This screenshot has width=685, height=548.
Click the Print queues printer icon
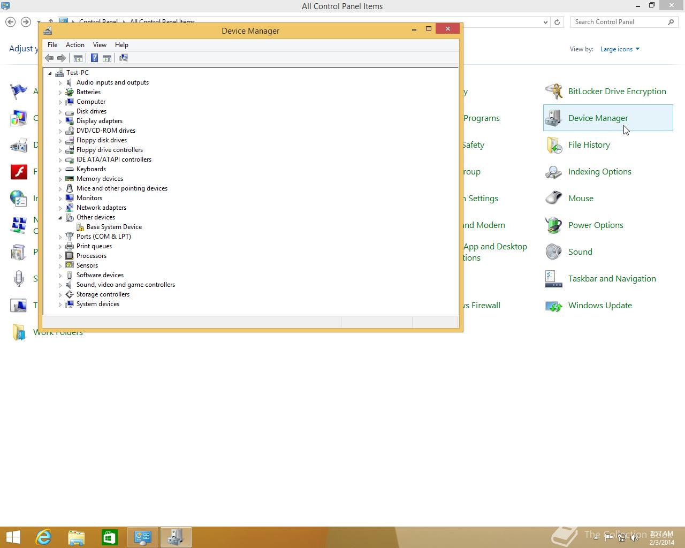pos(70,246)
